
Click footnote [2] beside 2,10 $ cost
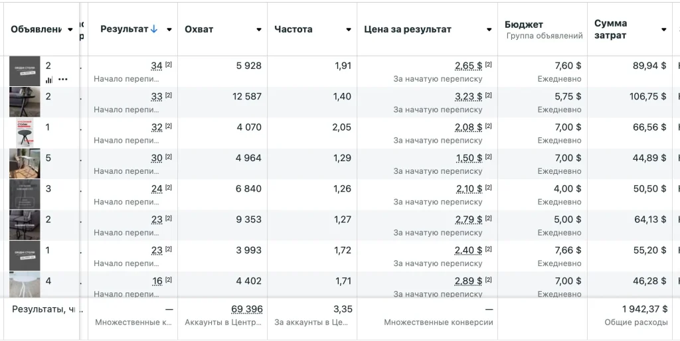[x=489, y=188]
